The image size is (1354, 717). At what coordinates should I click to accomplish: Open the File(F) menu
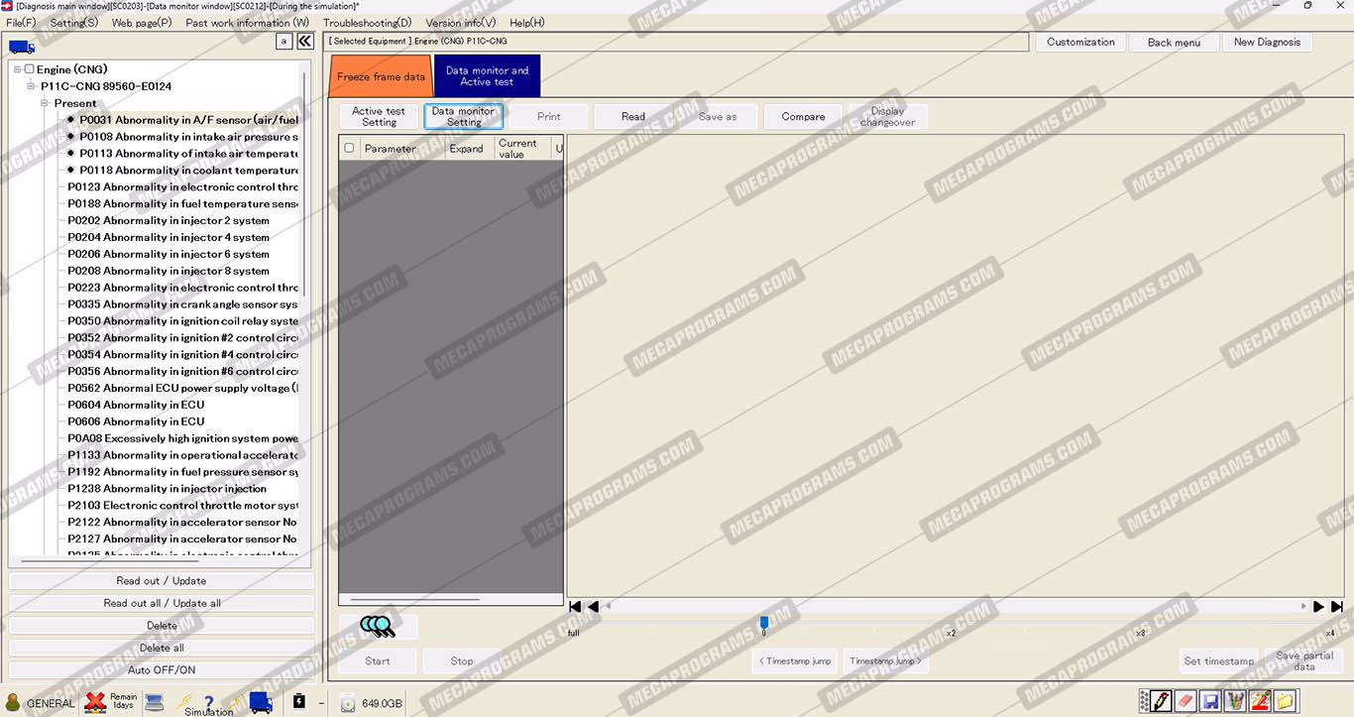click(21, 23)
